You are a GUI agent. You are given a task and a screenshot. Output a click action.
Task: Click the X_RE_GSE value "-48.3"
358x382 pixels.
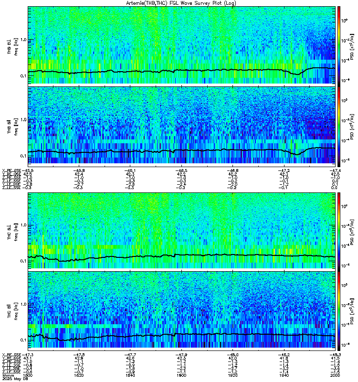click(335, 355)
